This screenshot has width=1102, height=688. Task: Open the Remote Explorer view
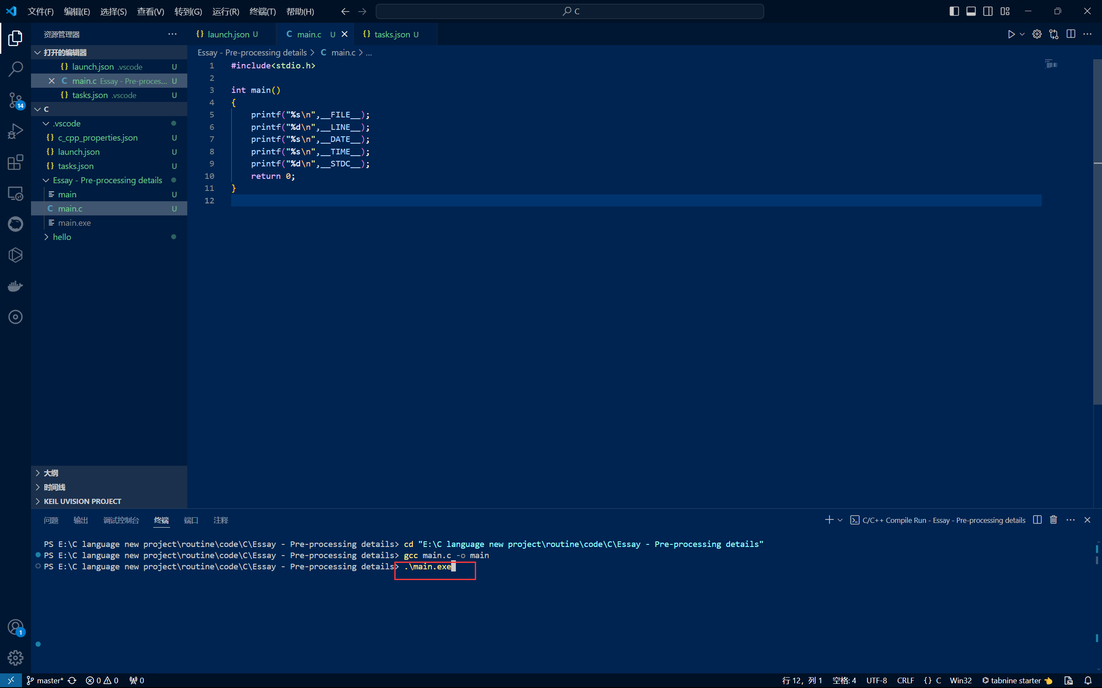[x=15, y=193]
